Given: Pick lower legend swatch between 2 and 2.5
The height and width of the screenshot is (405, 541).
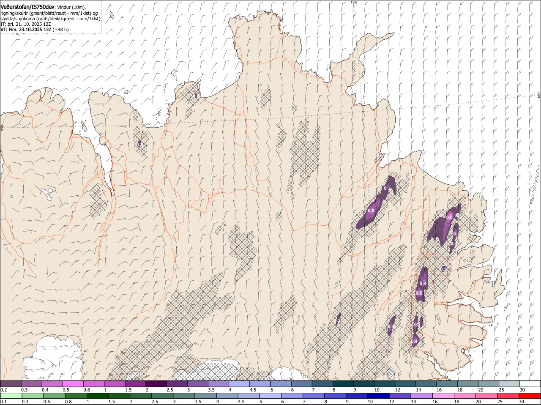Looking at the screenshot, I should 140,396.
